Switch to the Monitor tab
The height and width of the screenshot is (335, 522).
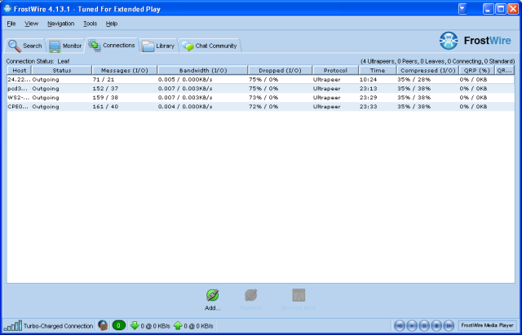point(65,46)
